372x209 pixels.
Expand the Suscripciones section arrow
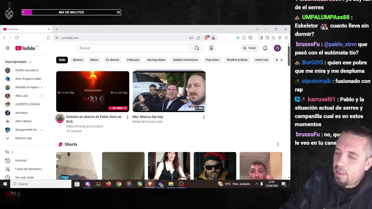pos(30,62)
